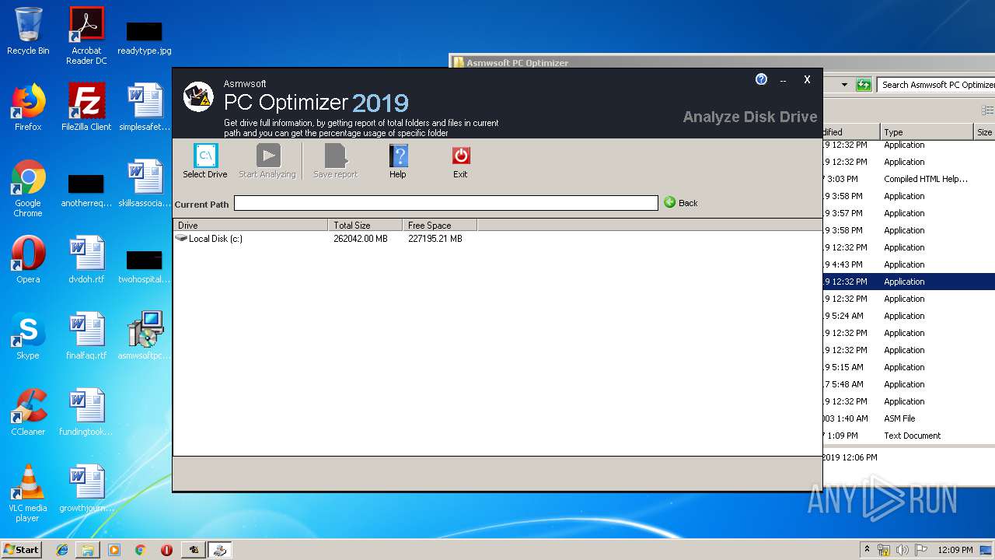
Task: Click the red Exit power icon
Action: click(461, 156)
